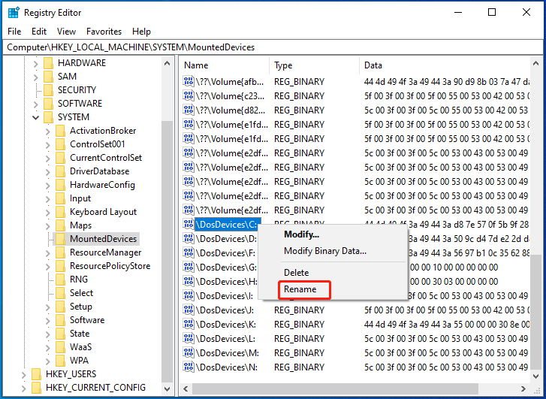Click the horizontal scrollbar right arrow
This screenshot has height=399, width=546.
pos(523,388)
